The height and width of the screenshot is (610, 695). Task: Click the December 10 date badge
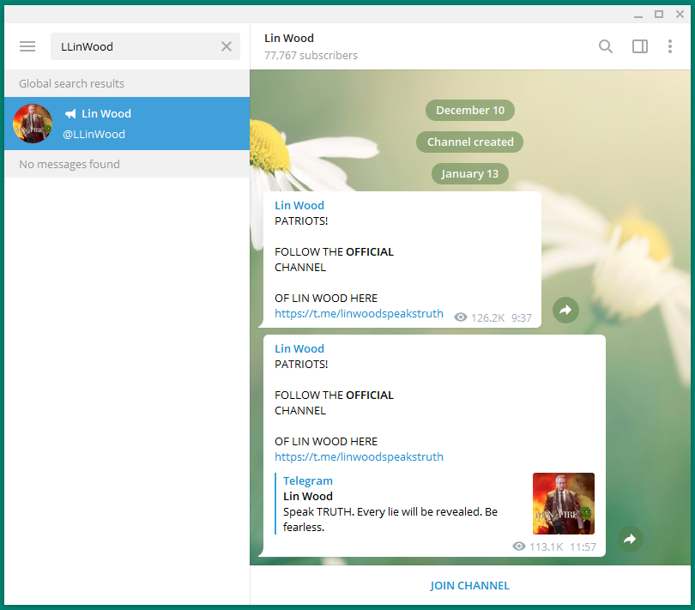point(469,110)
